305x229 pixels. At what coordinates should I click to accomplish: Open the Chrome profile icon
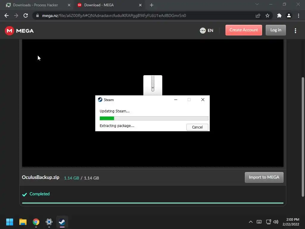click(289, 16)
